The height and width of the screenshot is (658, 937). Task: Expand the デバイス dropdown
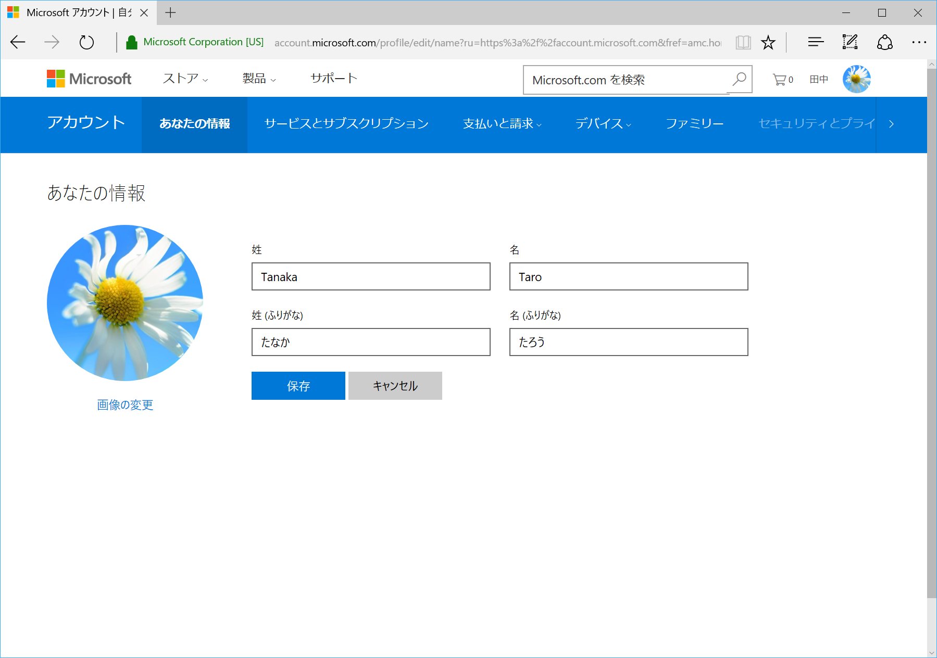coord(602,124)
